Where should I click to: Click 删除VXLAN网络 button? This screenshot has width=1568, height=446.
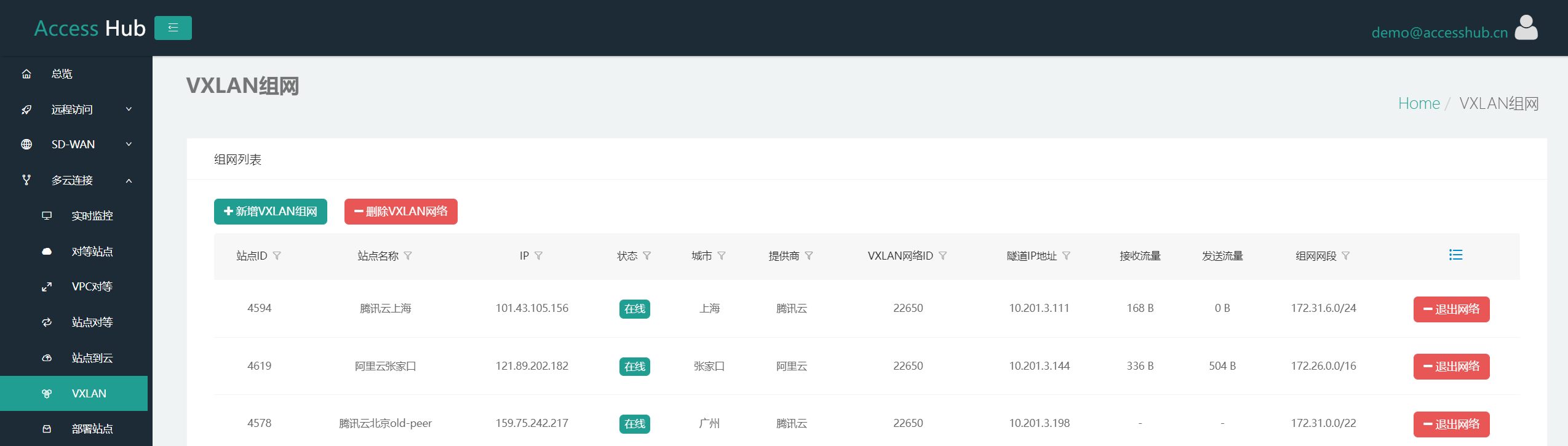click(401, 212)
